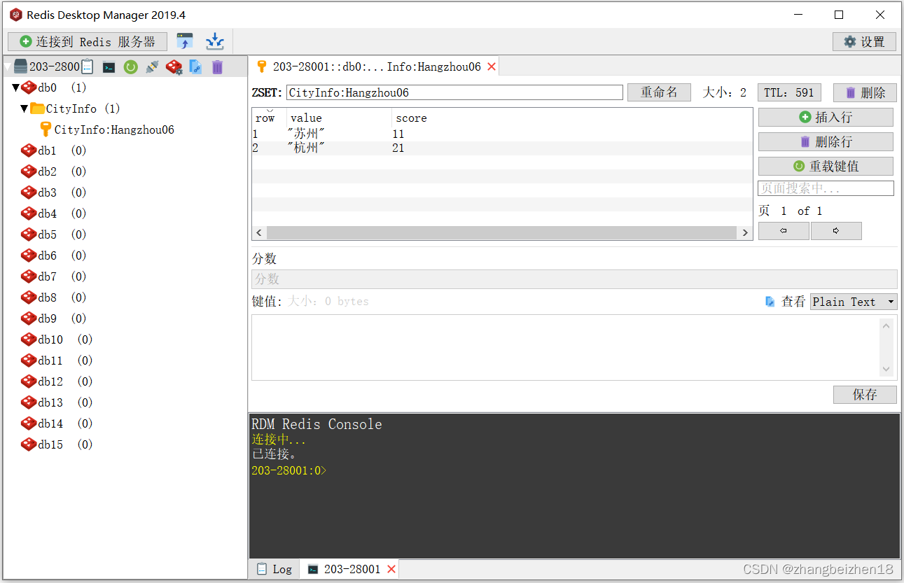Switch to the Log tab at the bottom
Screen dimensions: 904x583
(274, 569)
